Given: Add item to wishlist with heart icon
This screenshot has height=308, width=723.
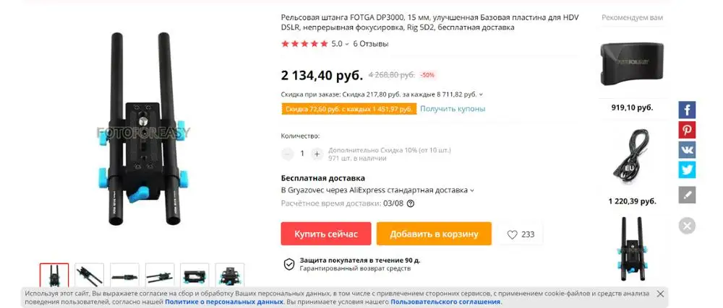Looking at the screenshot, I should click(521, 234).
